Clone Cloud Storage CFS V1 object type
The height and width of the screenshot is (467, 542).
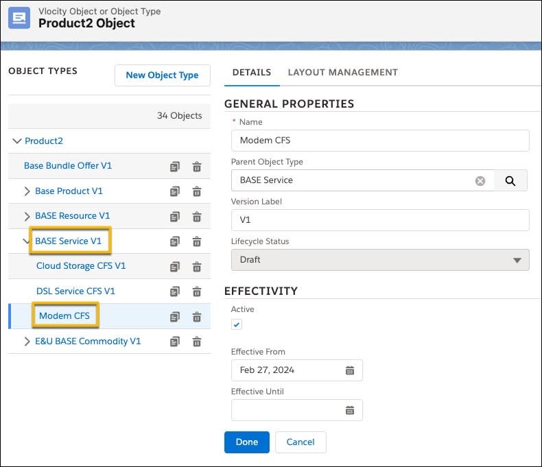coord(175,267)
